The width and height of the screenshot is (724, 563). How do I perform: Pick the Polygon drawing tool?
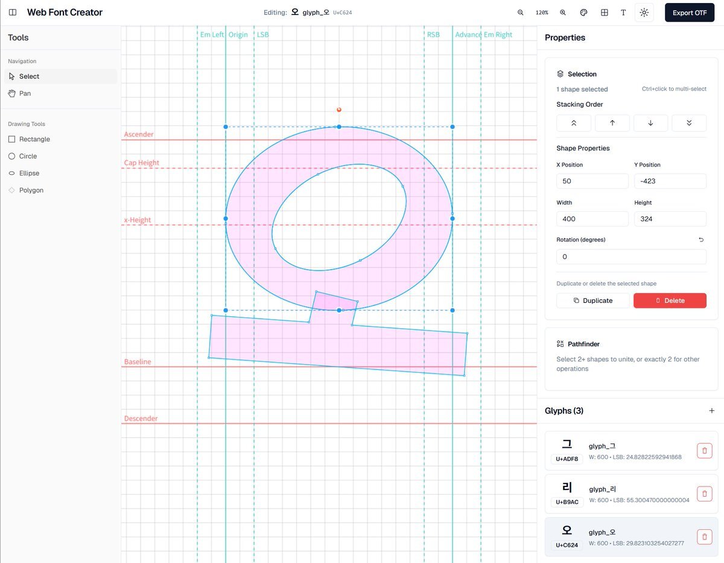click(x=60, y=190)
